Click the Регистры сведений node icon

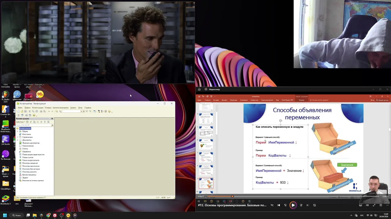pyautogui.click(x=20, y=163)
